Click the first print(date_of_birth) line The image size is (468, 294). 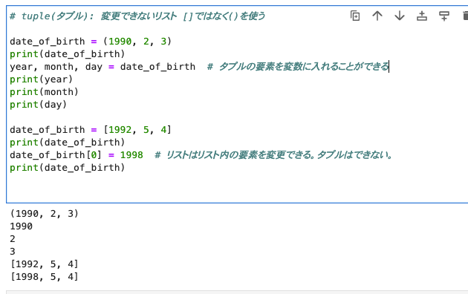tap(68, 54)
